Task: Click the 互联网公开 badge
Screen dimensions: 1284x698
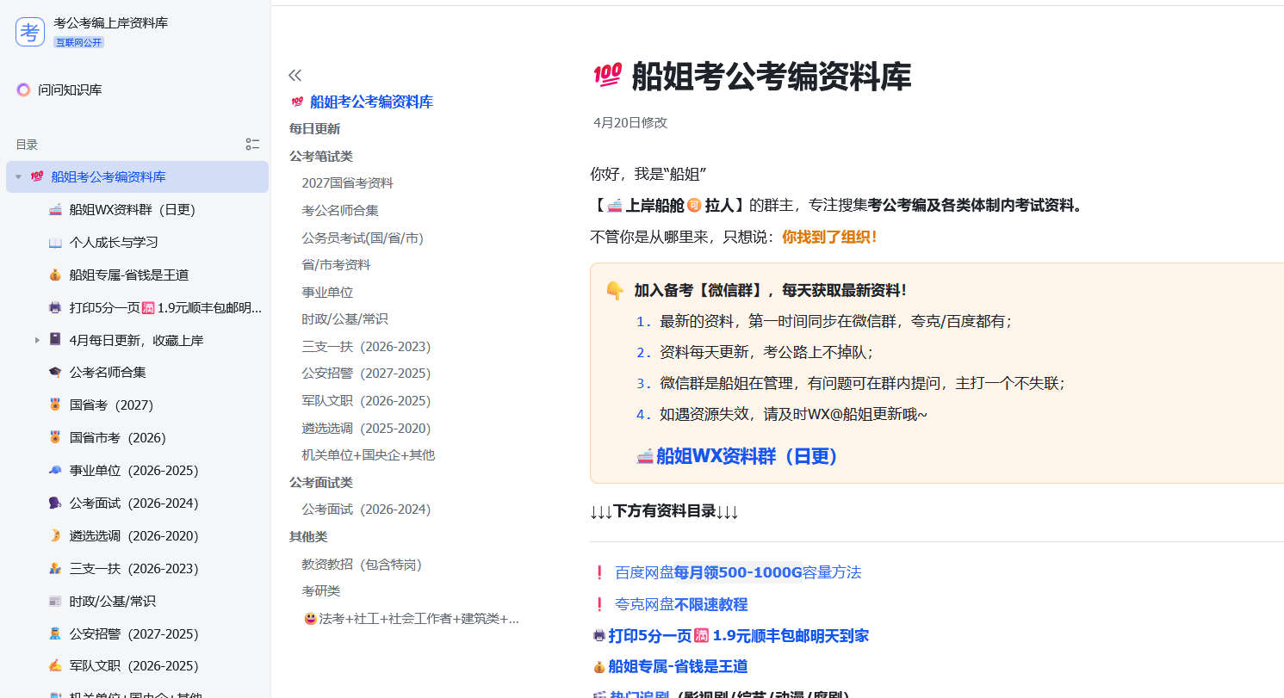Action: point(79,41)
